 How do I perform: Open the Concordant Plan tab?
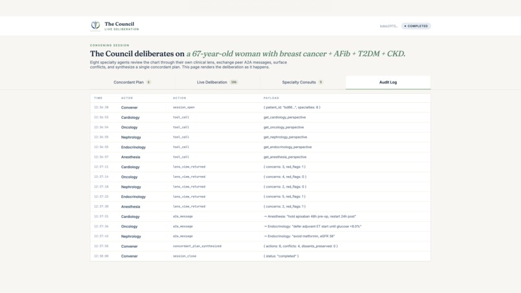click(133, 82)
